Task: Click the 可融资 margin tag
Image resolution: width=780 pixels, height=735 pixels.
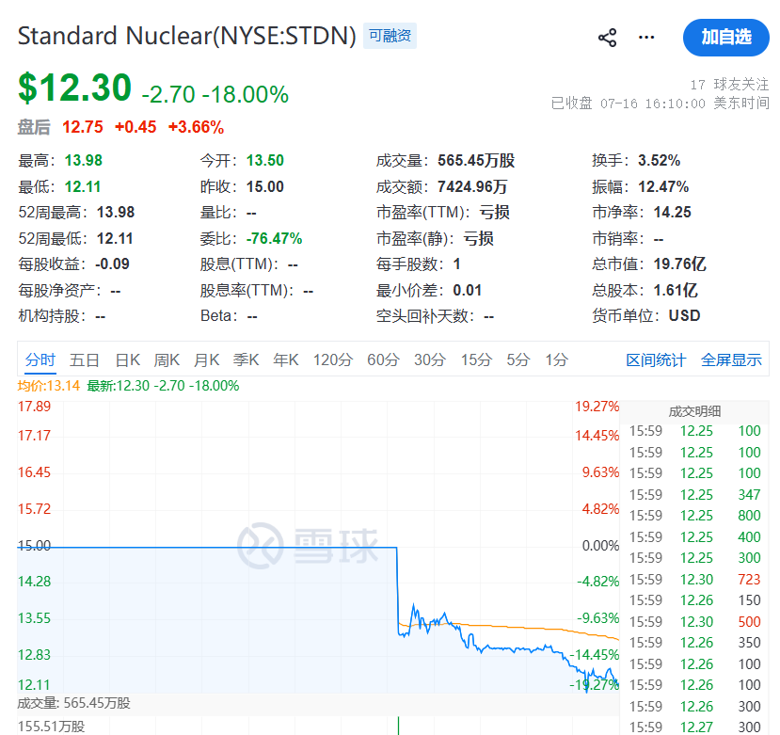Action: point(390,36)
